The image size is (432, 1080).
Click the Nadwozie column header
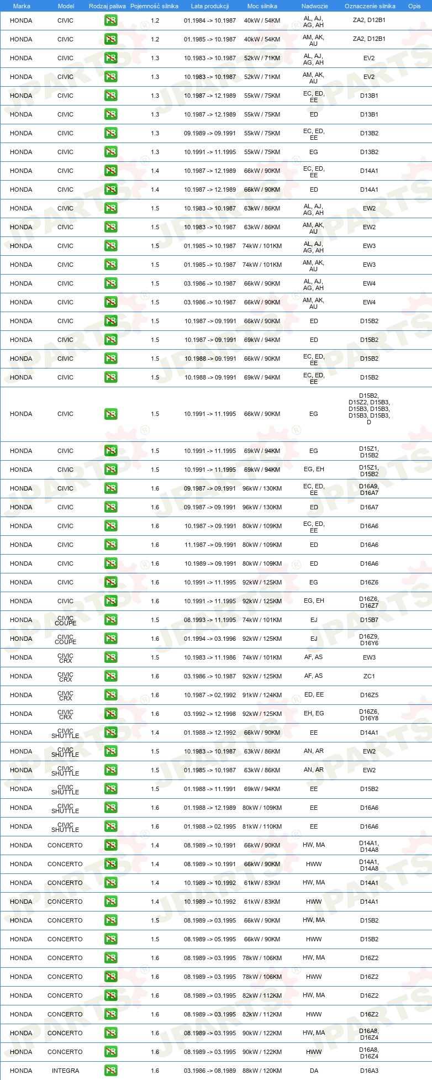[314, 6]
